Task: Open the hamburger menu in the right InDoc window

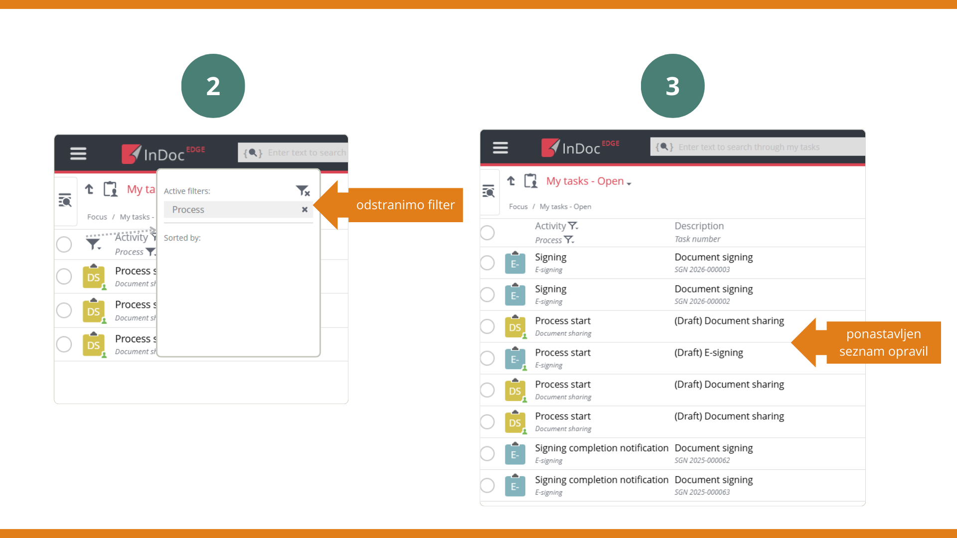Action: [x=500, y=148]
